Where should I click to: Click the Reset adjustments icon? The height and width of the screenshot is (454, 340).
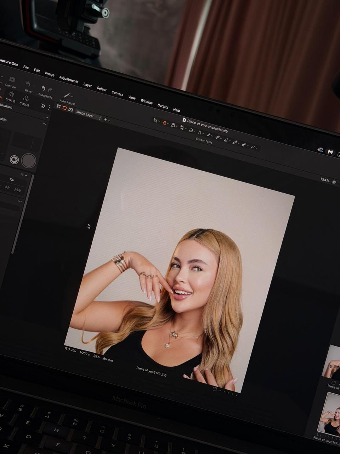point(28,84)
